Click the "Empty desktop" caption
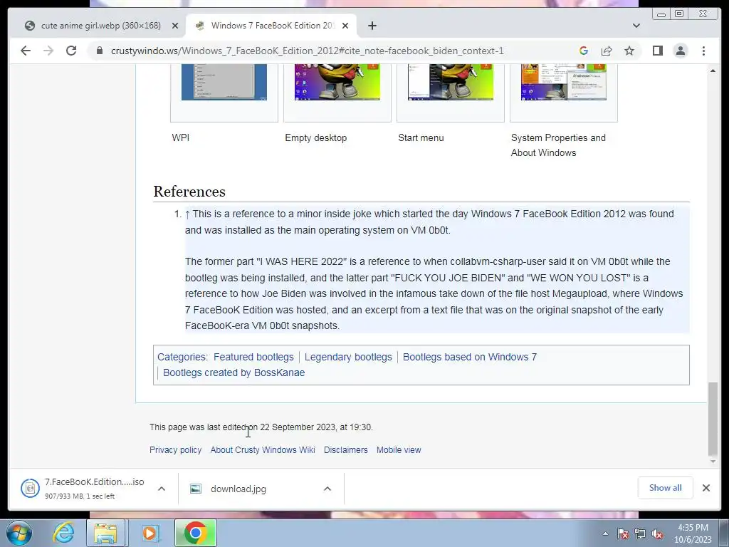Image resolution: width=729 pixels, height=547 pixels. pyautogui.click(x=315, y=137)
